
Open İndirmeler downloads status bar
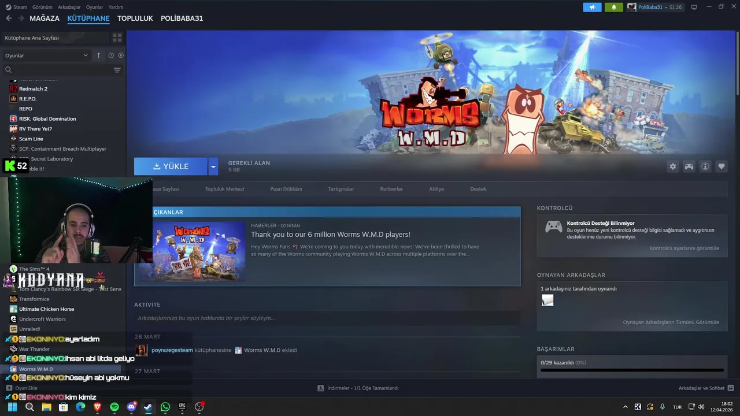point(358,388)
